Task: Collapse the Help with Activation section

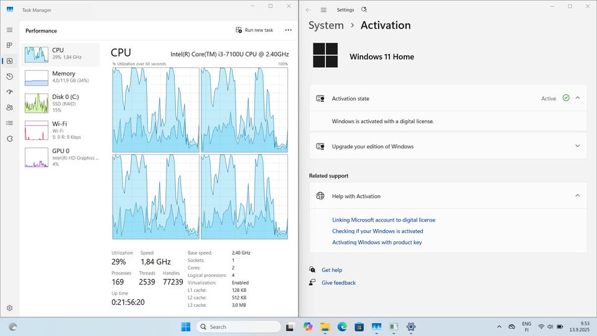Action: pyautogui.click(x=577, y=196)
